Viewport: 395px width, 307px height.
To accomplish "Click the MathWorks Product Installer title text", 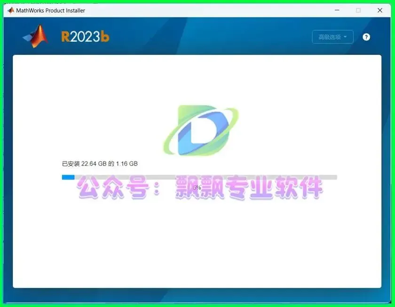I will point(51,10).
